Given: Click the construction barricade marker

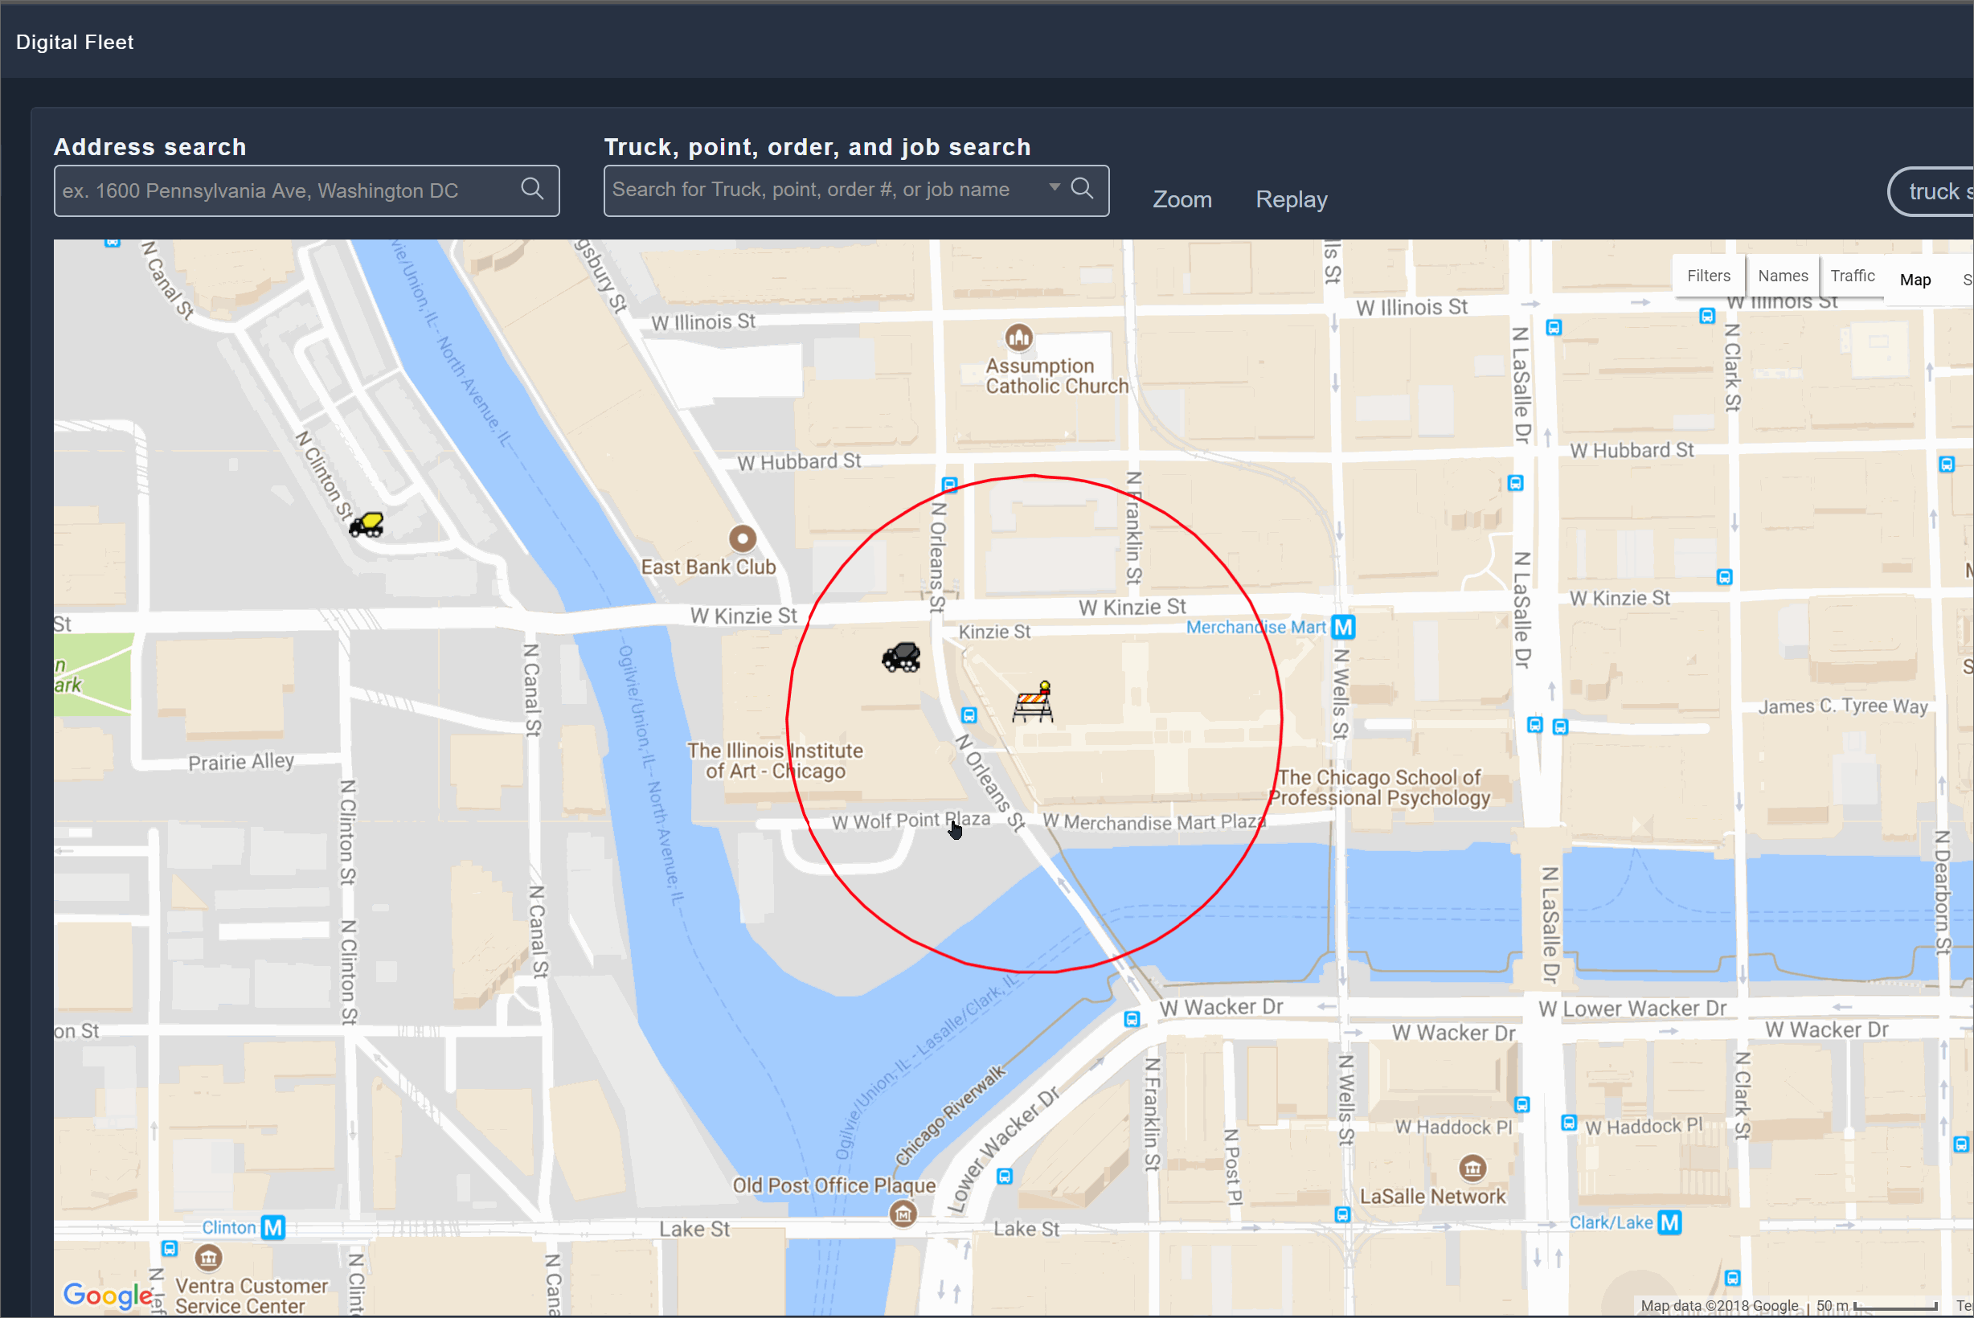Looking at the screenshot, I should [1034, 702].
